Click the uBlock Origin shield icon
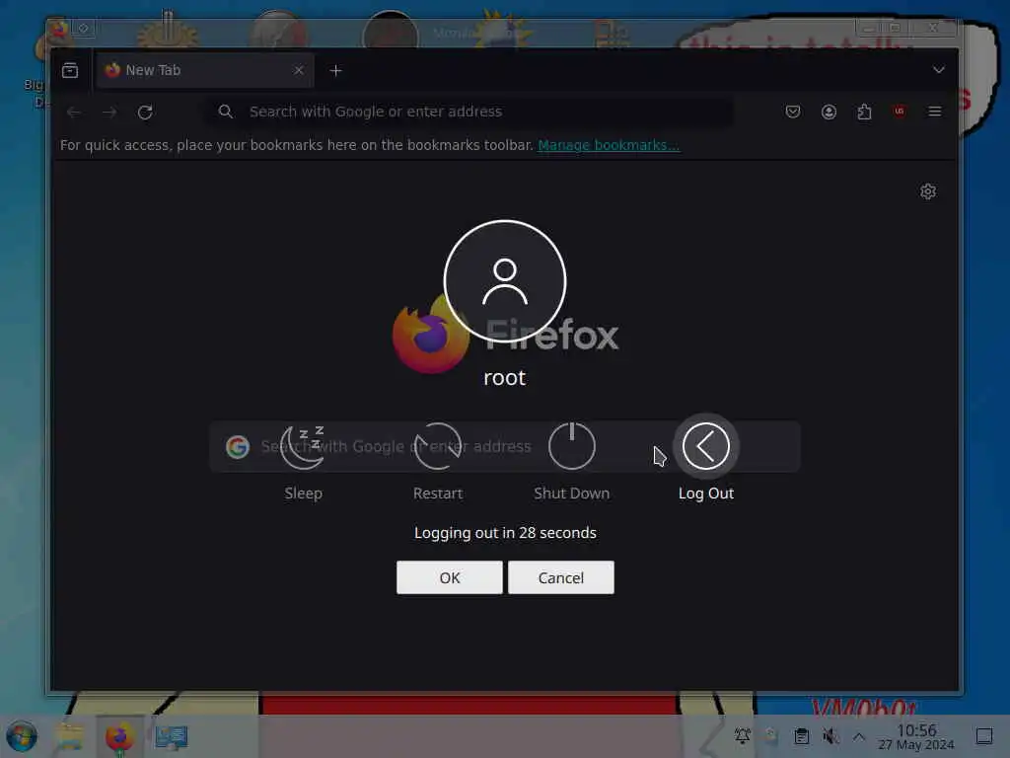Viewport: 1010px width, 758px height. [x=900, y=112]
